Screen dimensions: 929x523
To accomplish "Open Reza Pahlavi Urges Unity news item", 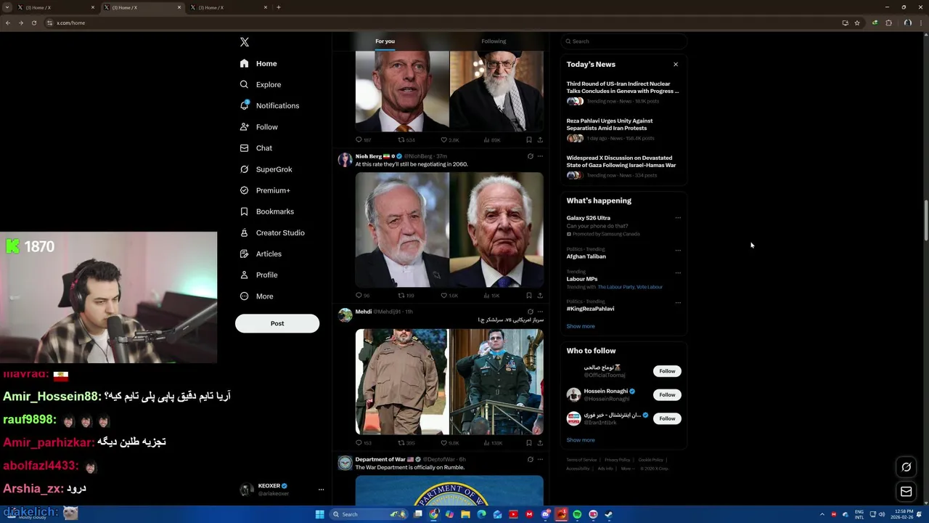I will tap(623, 129).
